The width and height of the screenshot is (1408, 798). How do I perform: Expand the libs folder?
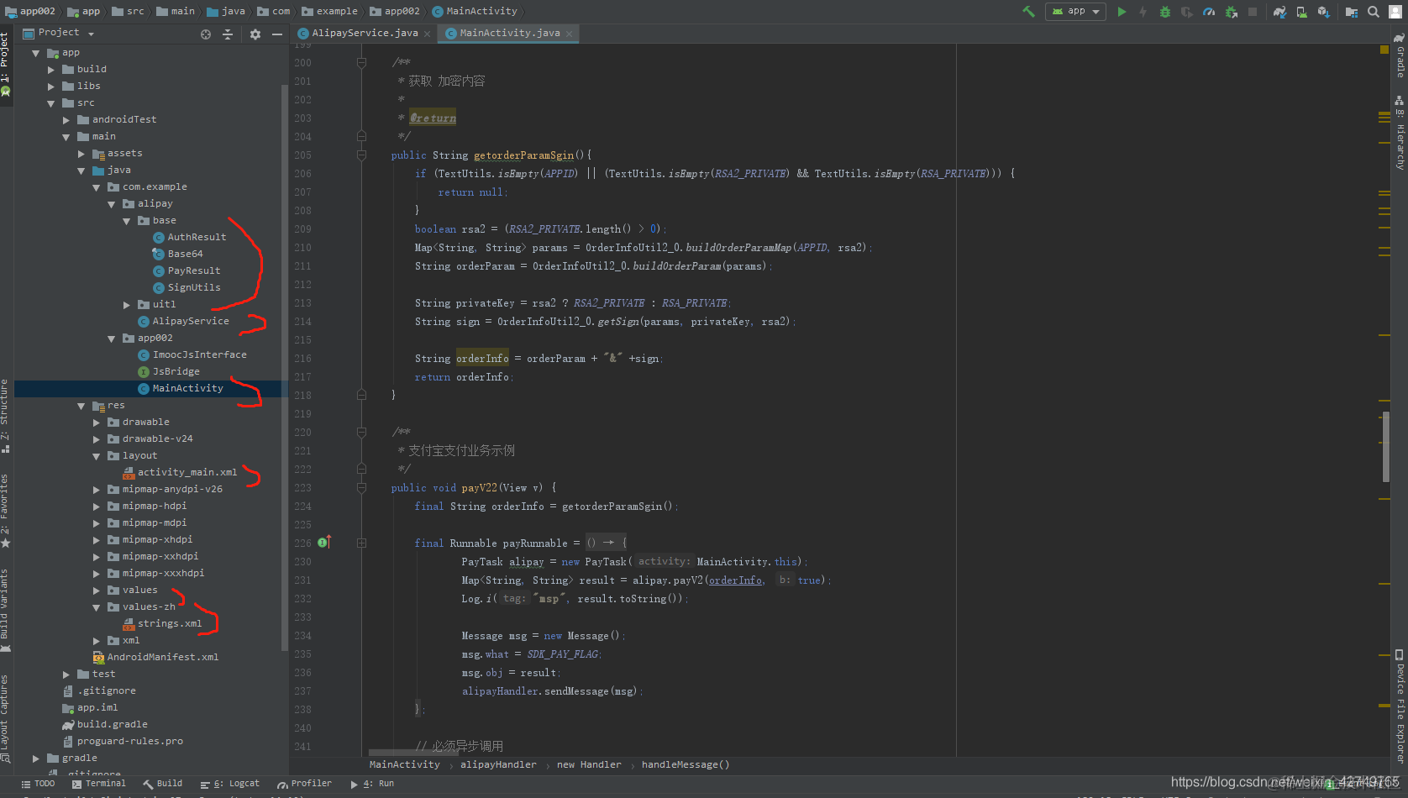[x=51, y=87]
